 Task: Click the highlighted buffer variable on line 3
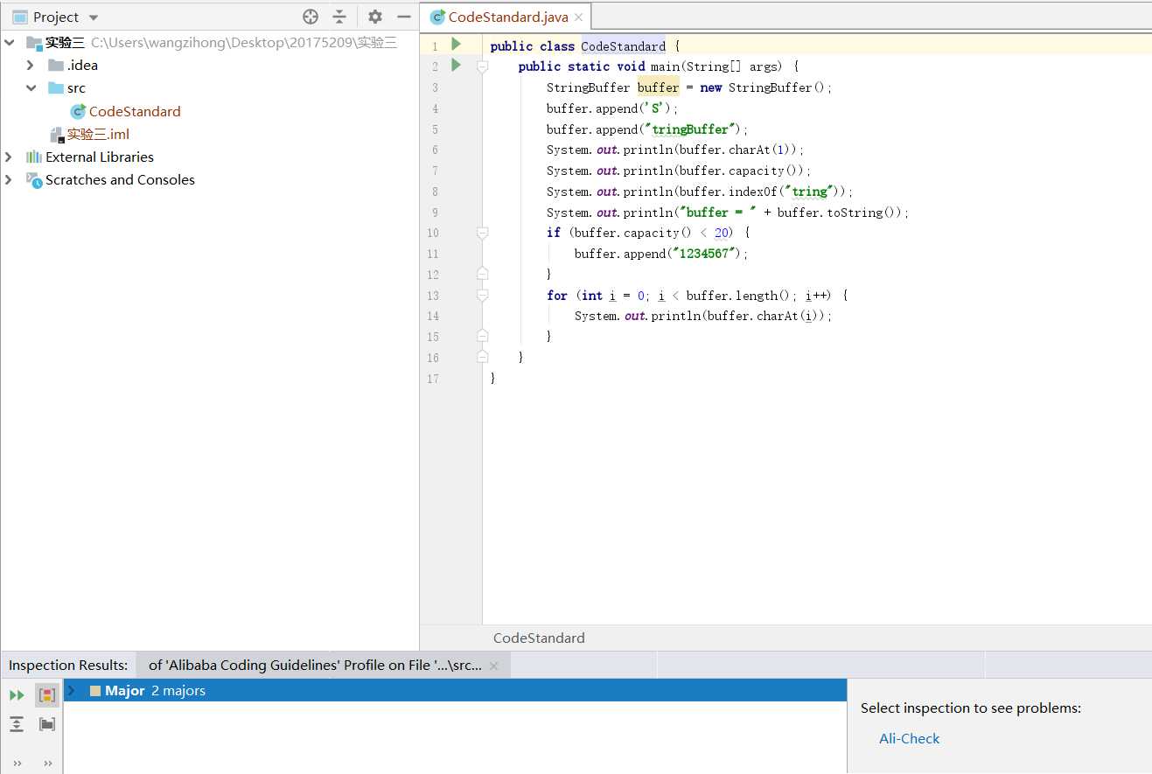658,87
